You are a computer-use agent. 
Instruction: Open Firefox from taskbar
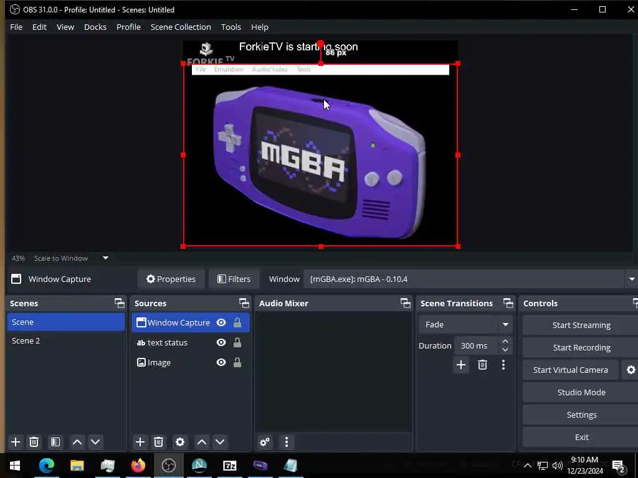pyautogui.click(x=138, y=466)
